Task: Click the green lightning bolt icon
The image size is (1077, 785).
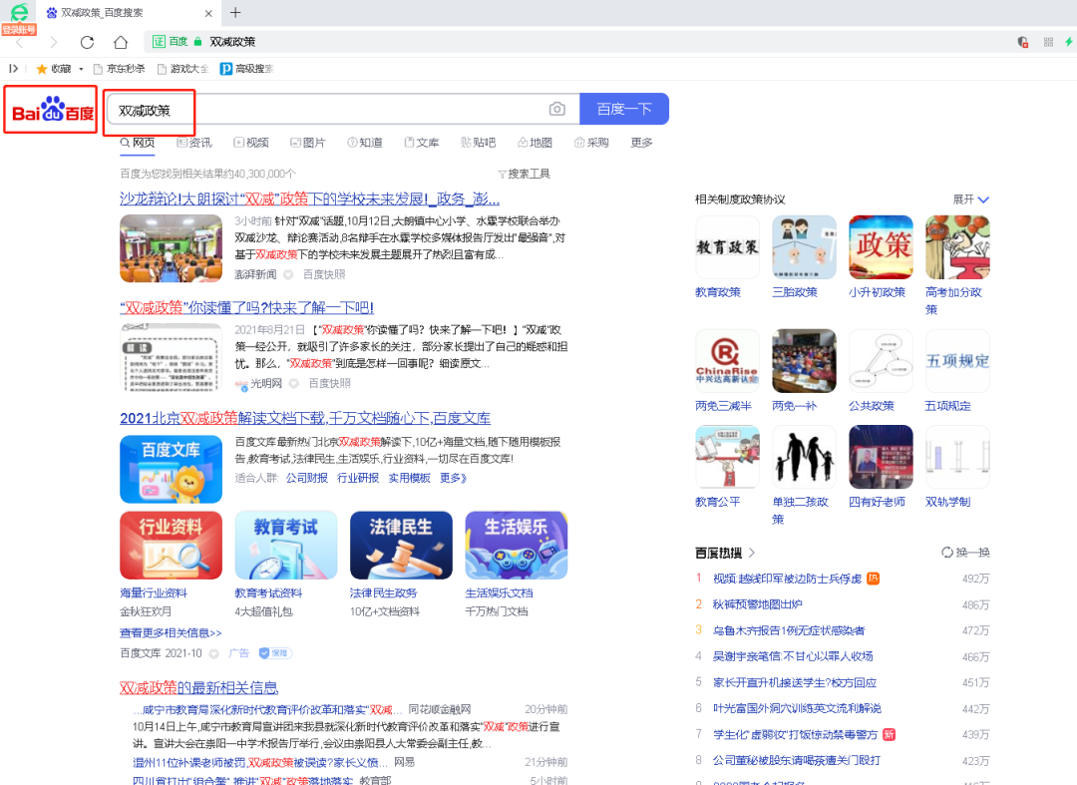Action: [x=1069, y=42]
